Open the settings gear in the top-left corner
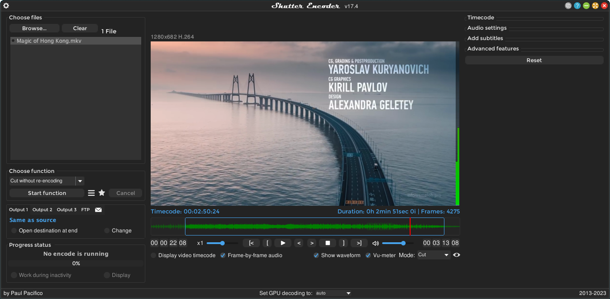 (x=6, y=5)
